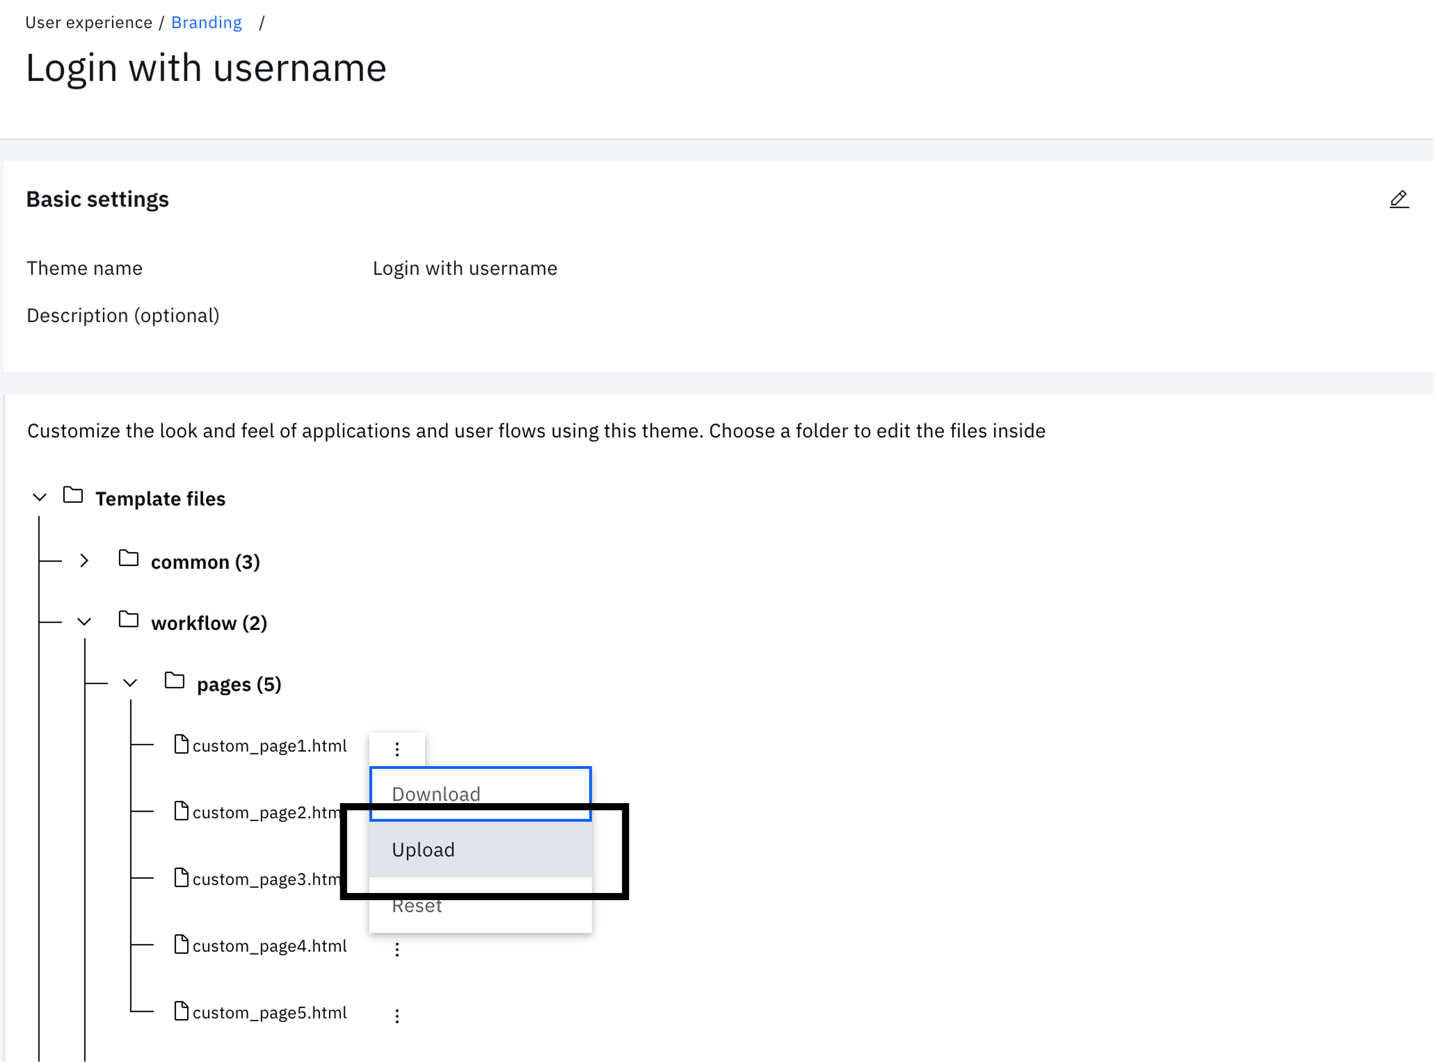Open the overflow menu for custom_page4.html
The width and height of the screenshot is (1435, 1062).
coord(397,950)
